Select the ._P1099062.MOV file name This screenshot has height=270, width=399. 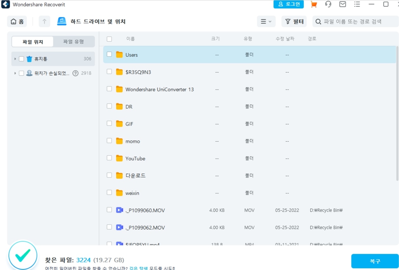pos(145,228)
